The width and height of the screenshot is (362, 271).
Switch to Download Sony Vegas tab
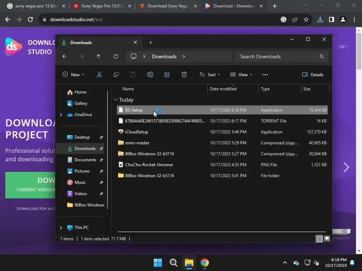168,6
